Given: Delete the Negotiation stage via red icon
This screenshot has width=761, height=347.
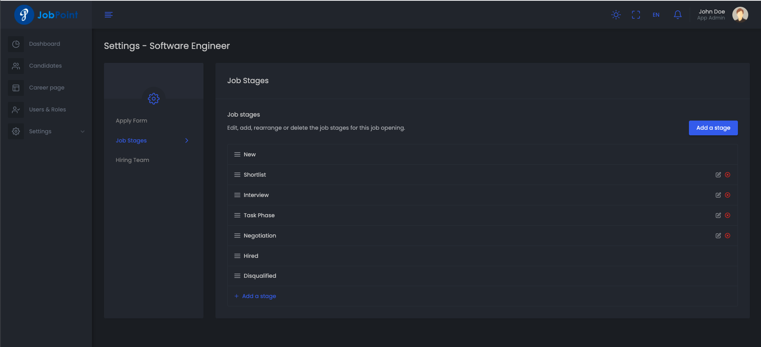Looking at the screenshot, I should click(x=728, y=236).
